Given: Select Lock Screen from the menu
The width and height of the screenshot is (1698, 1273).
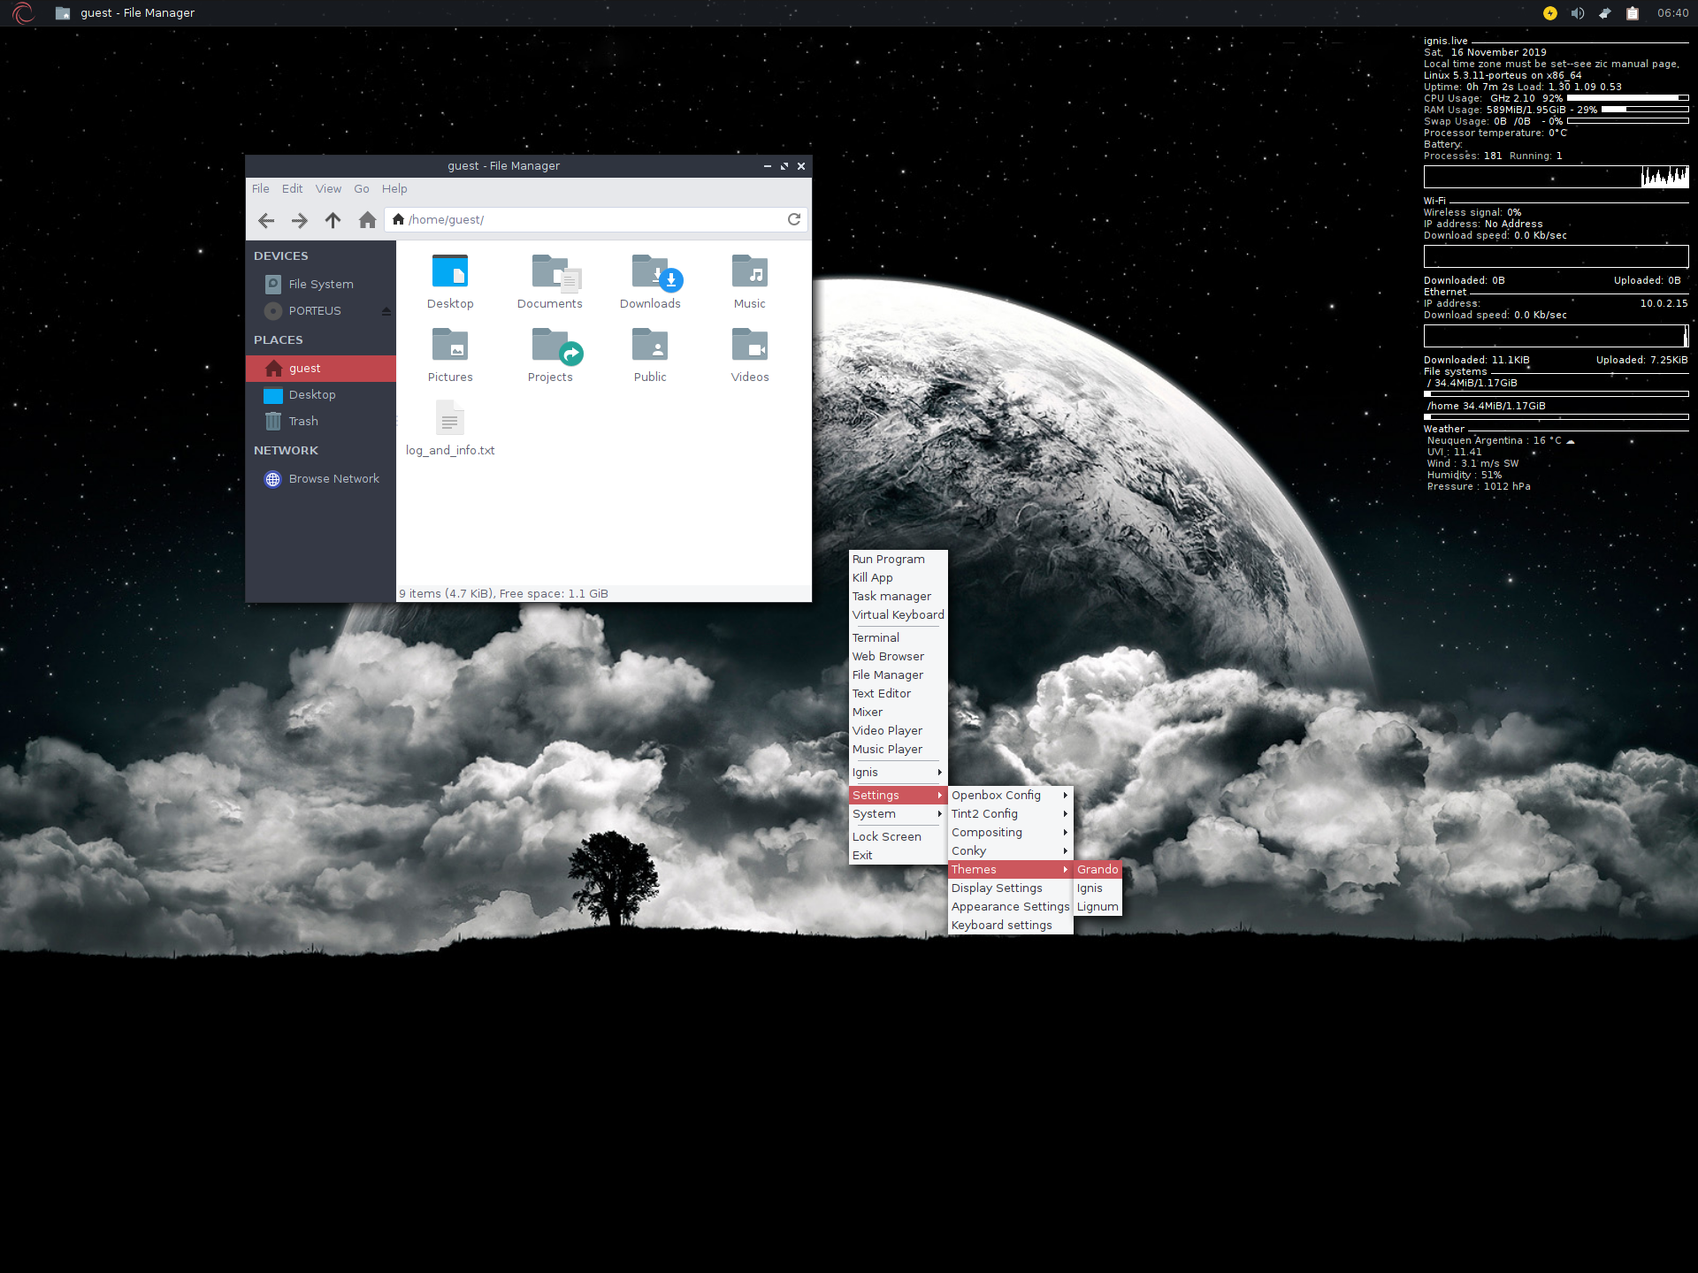Looking at the screenshot, I should (886, 836).
